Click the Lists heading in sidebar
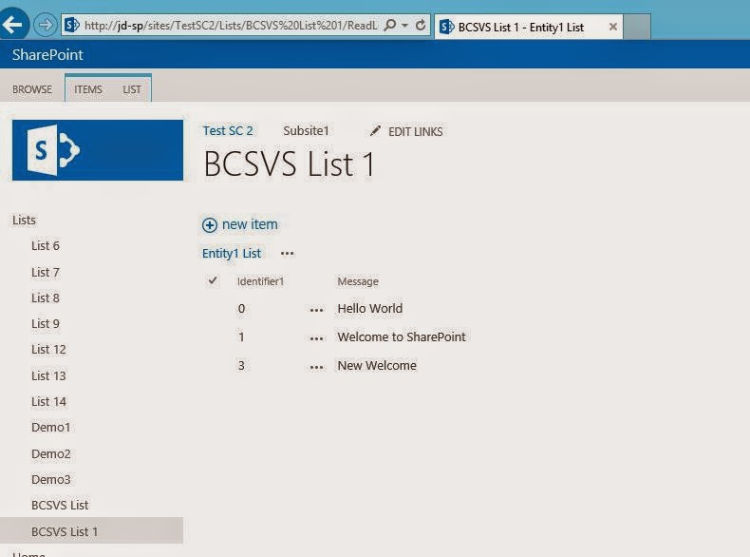The height and width of the screenshot is (557, 750). pyautogui.click(x=24, y=221)
